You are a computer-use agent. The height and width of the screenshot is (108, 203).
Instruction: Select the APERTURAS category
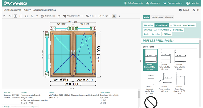pos(175,25)
